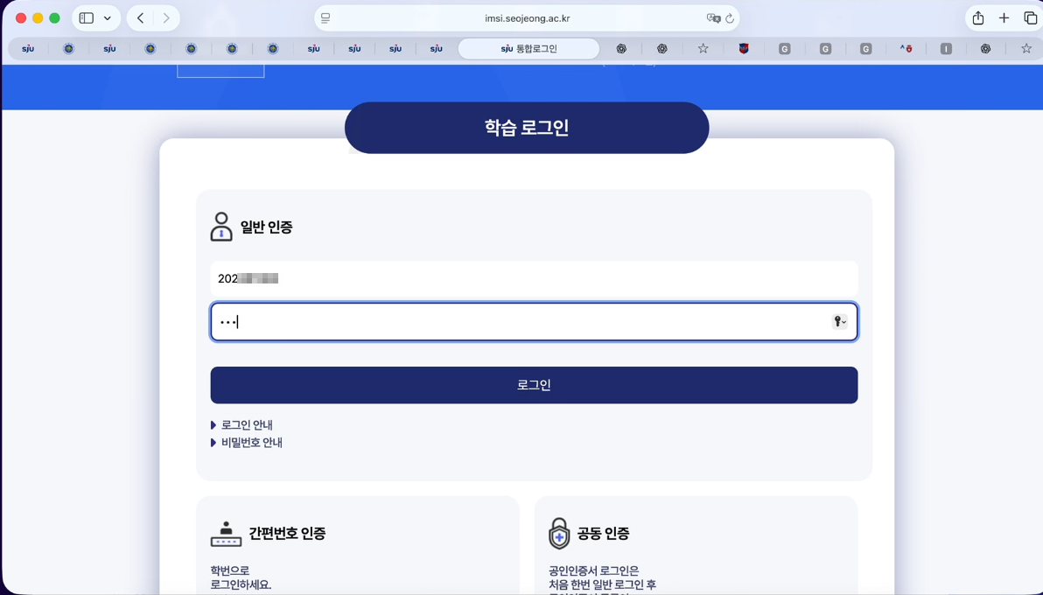Expand the 로그인 안내 section
This screenshot has height=595, width=1043.
coord(246,425)
